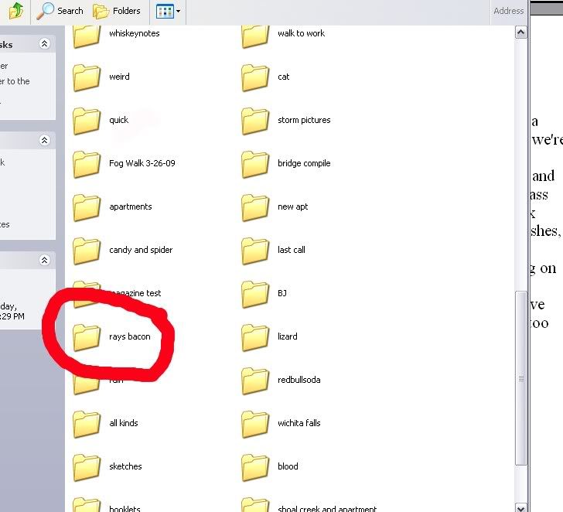Click the green Up folder icon
563x512 pixels.
(x=16, y=11)
